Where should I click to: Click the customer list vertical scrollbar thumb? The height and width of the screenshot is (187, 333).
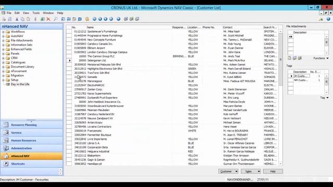click(280, 59)
